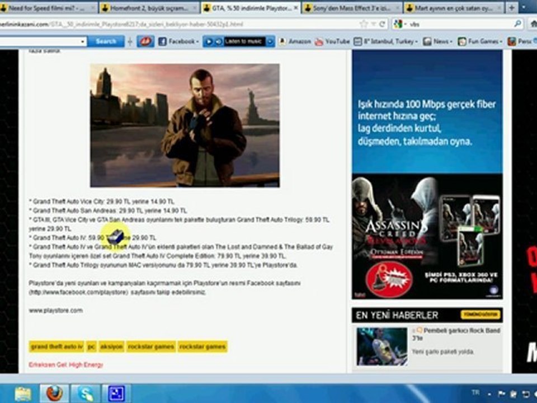
Task: Click the blue square app taskbar icon
Action: click(x=116, y=393)
